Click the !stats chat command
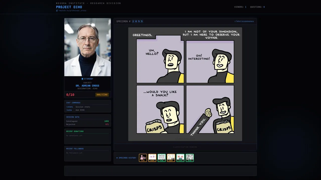This screenshot has width=321, height=180. click(x=69, y=107)
